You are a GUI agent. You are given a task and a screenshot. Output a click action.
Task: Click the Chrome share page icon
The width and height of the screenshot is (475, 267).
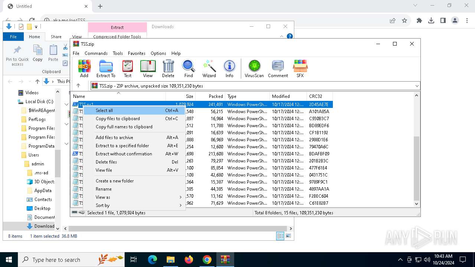393,21
